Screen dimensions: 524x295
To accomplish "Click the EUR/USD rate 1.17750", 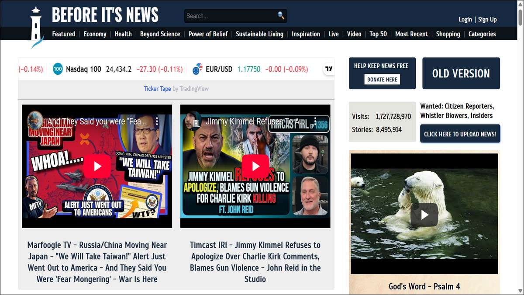I will tap(249, 69).
